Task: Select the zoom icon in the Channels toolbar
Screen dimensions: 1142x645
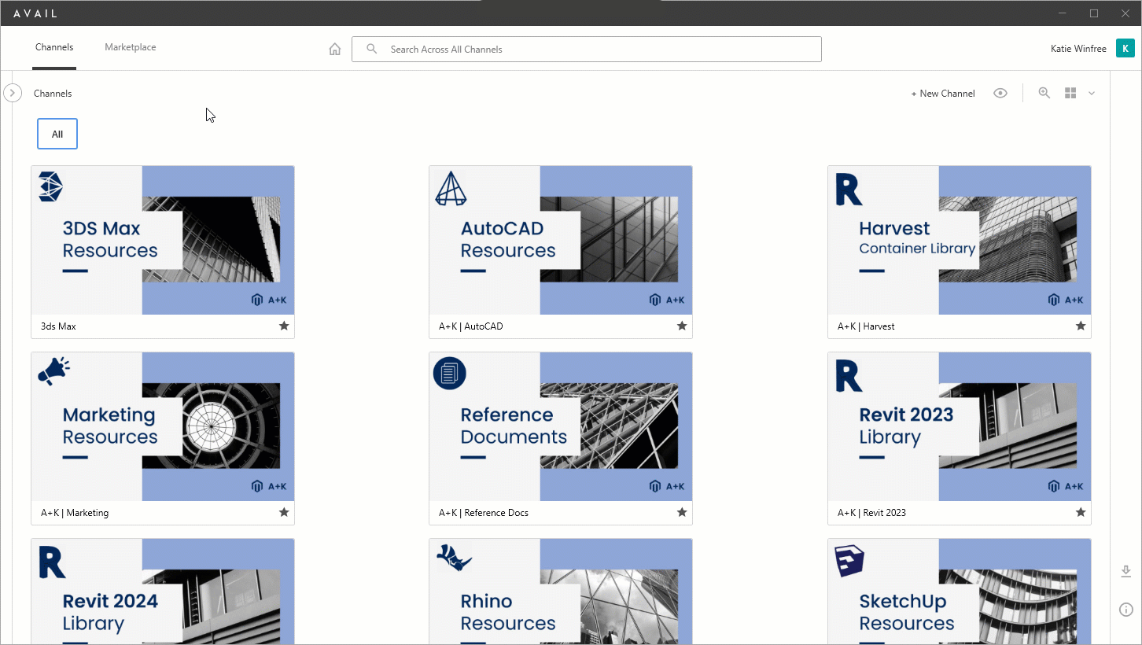Action: coord(1044,93)
